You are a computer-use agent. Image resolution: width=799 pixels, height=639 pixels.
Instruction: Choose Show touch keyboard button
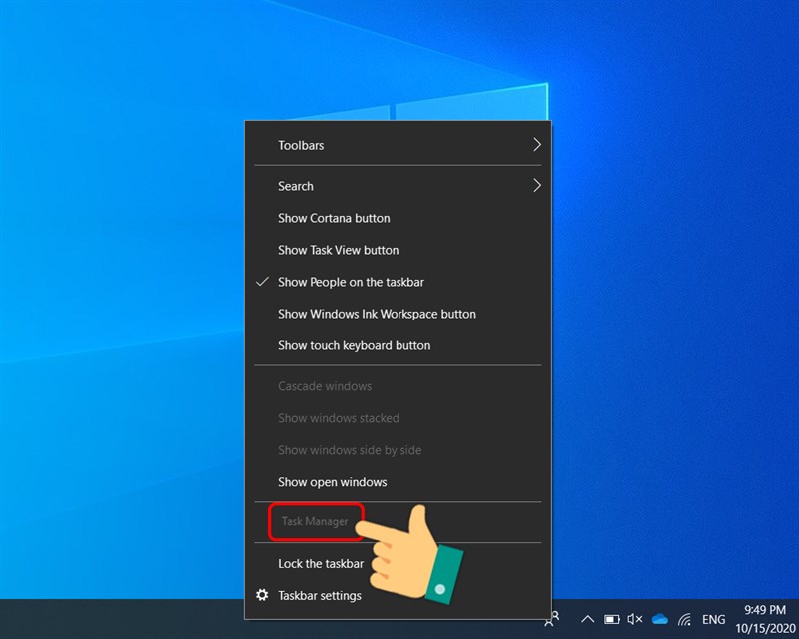pos(354,345)
